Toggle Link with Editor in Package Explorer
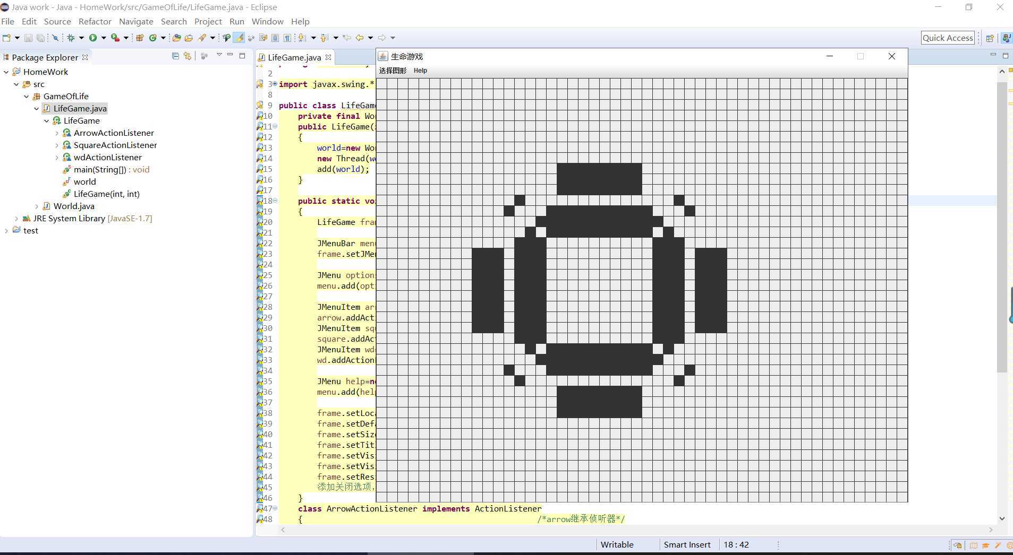The height and width of the screenshot is (555, 1013). point(187,56)
